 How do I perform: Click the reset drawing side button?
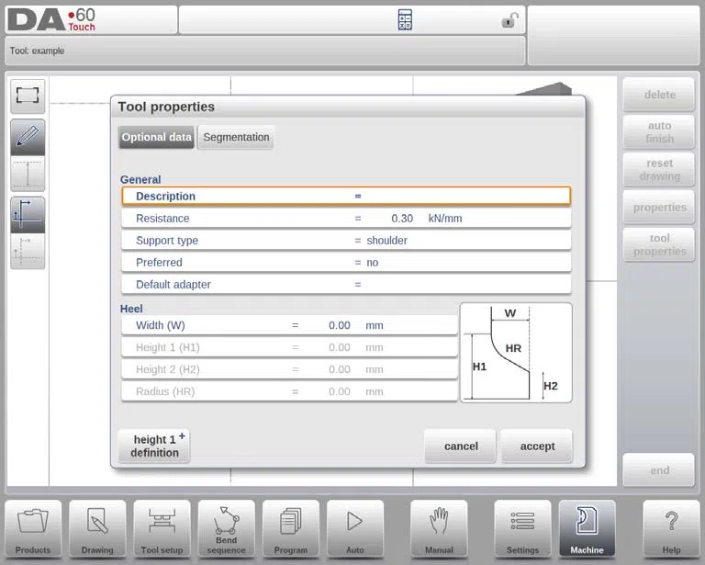click(x=659, y=170)
